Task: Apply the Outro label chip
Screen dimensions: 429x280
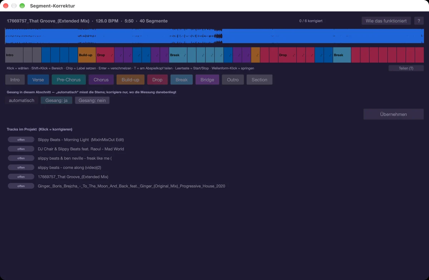Action: coord(233,80)
